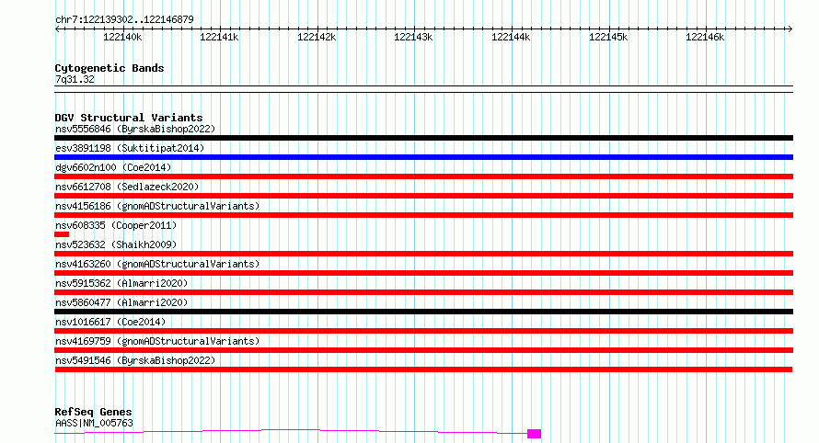The image size is (819, 443).
Task: Open variant nsv608335 (Cooper2011) label
Action: click(x=116, y=225)
